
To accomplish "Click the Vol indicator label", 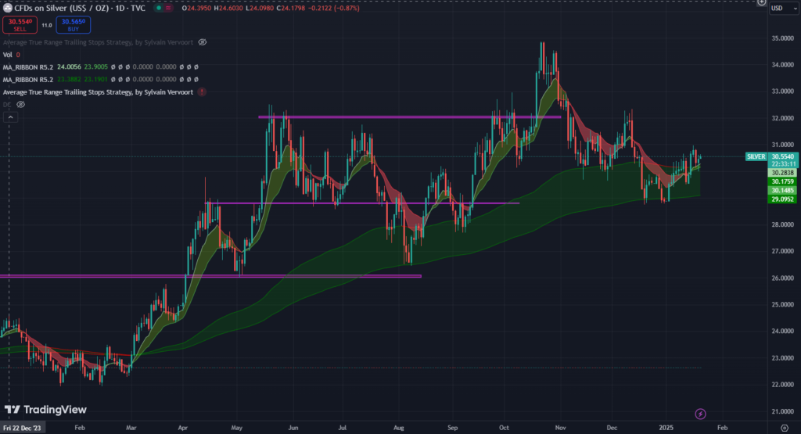I will 8,55.
